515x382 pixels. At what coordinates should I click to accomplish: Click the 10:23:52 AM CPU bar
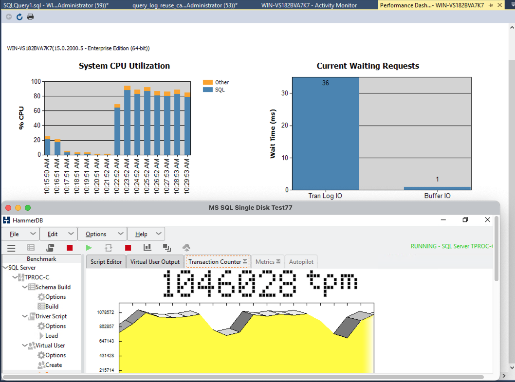click(x=127, y=120)
